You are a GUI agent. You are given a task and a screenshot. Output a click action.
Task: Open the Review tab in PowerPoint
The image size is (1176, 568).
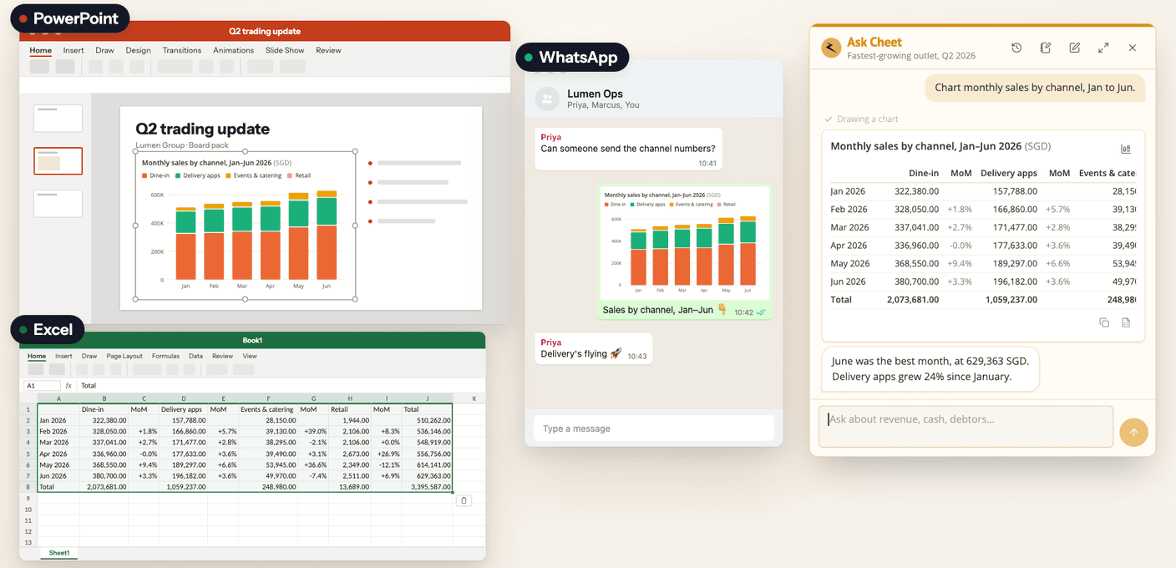[x=328, y=50]
